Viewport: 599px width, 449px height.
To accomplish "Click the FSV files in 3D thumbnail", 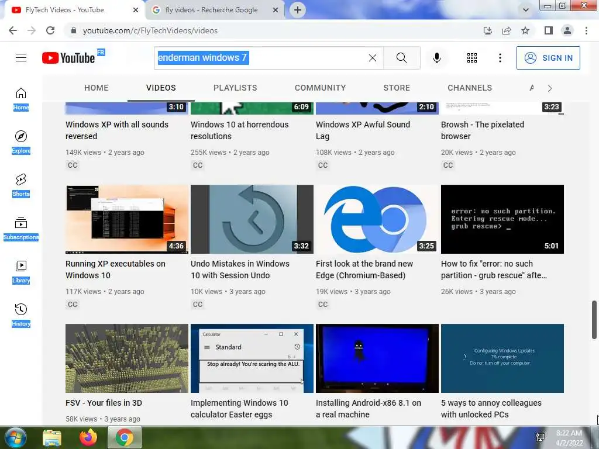I will (x=127, y=358).
